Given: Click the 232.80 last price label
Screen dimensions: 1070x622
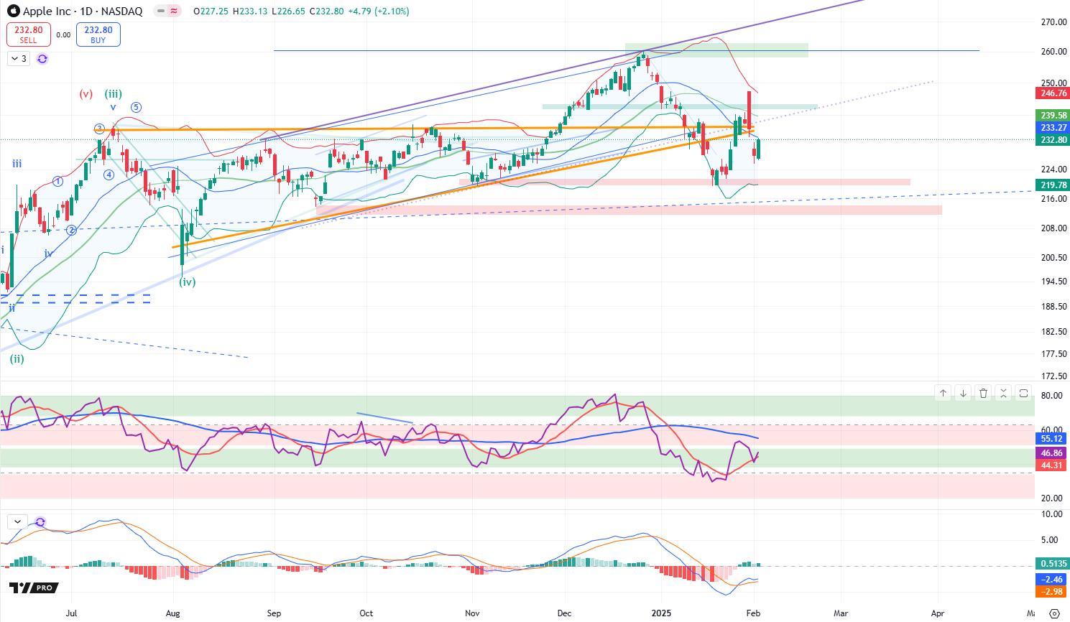Looking at the screenshot, I should click(x=1053, y=139).
